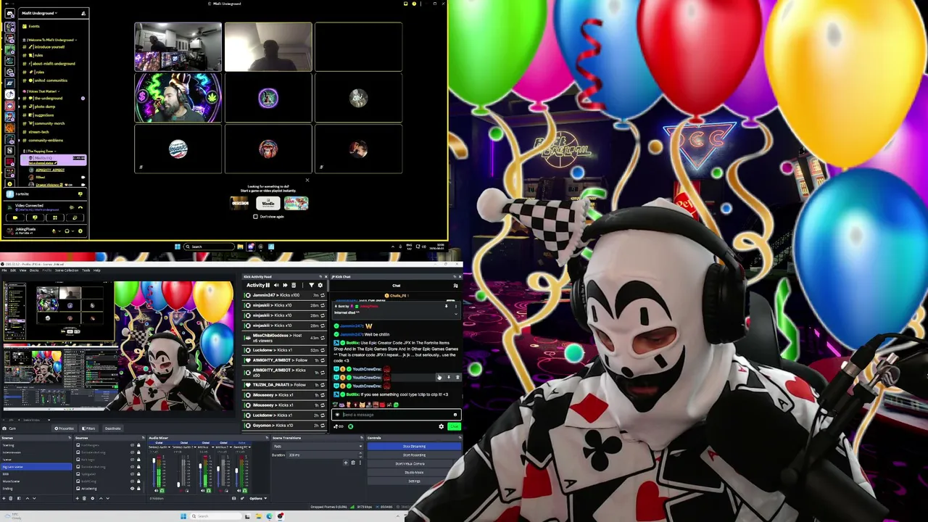
Task: Replay the TIUZIN_DA_PARATI follow alert
Action: click(x=323, y=385)
